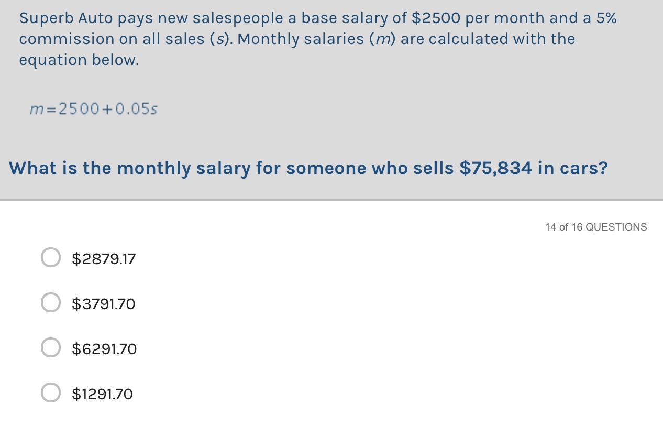Click the equation m=2500+0.05s

point(93,109)
